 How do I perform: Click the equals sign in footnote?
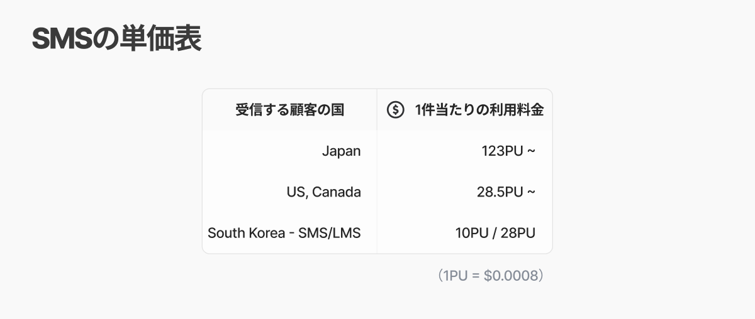(x=476, y=276)
